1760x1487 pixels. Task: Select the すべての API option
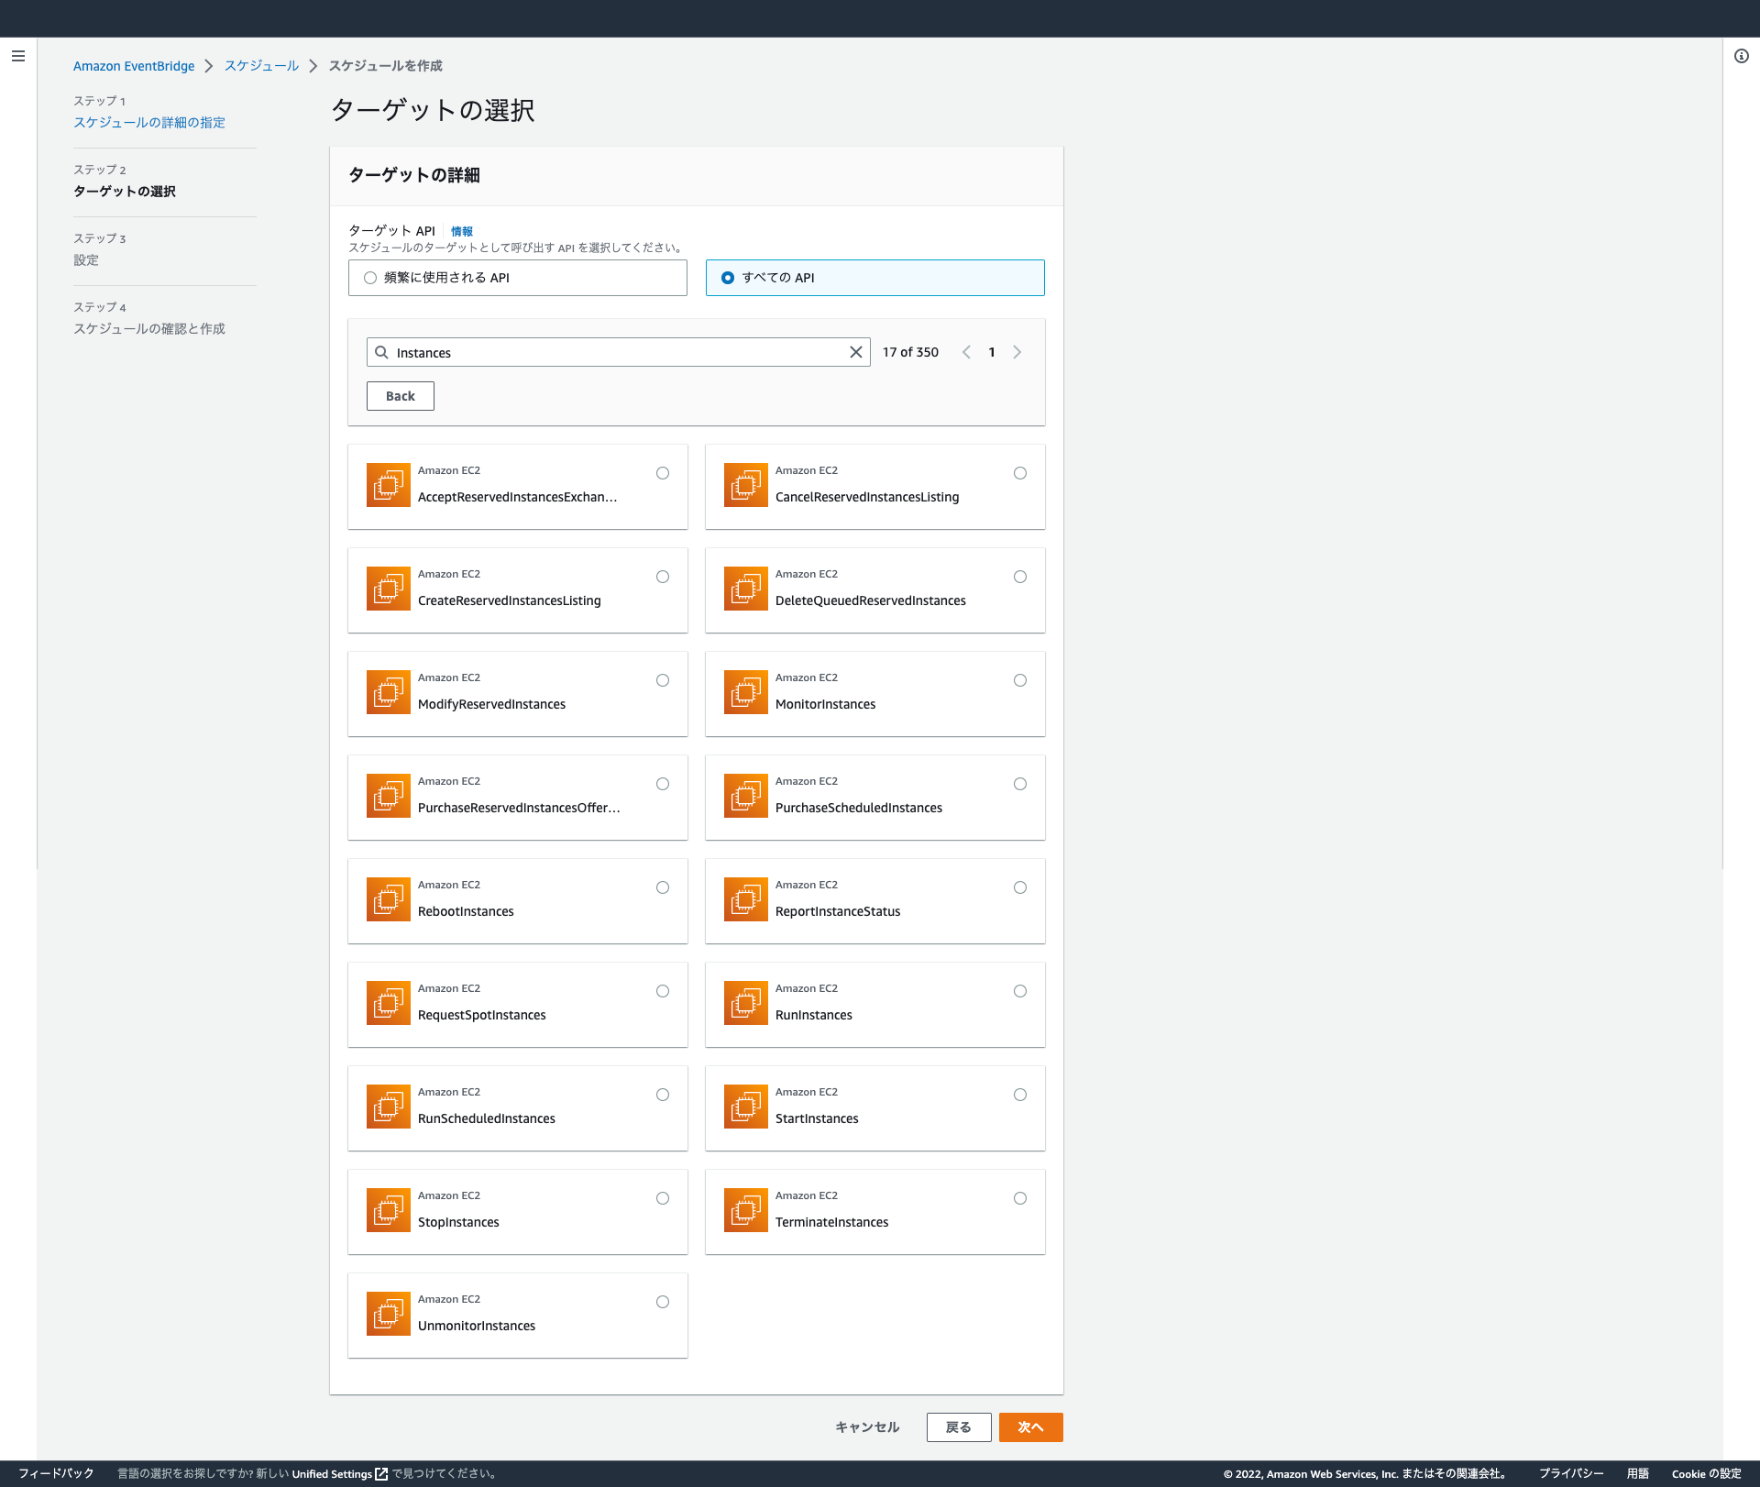pyautogui.click(x=875, y=278)
